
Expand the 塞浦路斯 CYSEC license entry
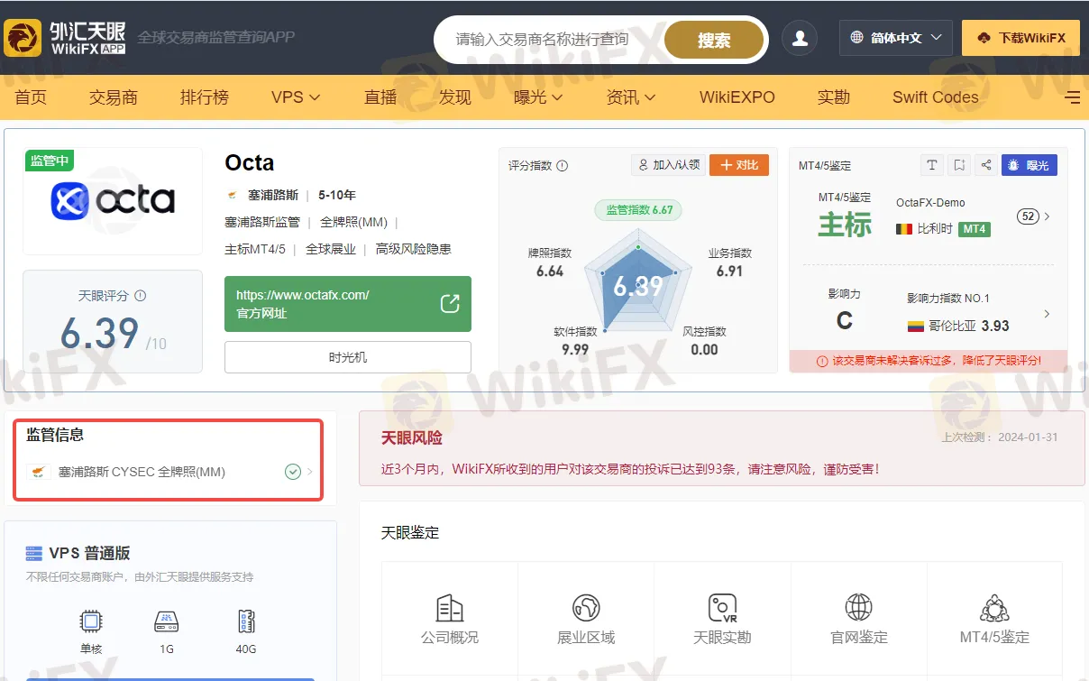point(169,472)
